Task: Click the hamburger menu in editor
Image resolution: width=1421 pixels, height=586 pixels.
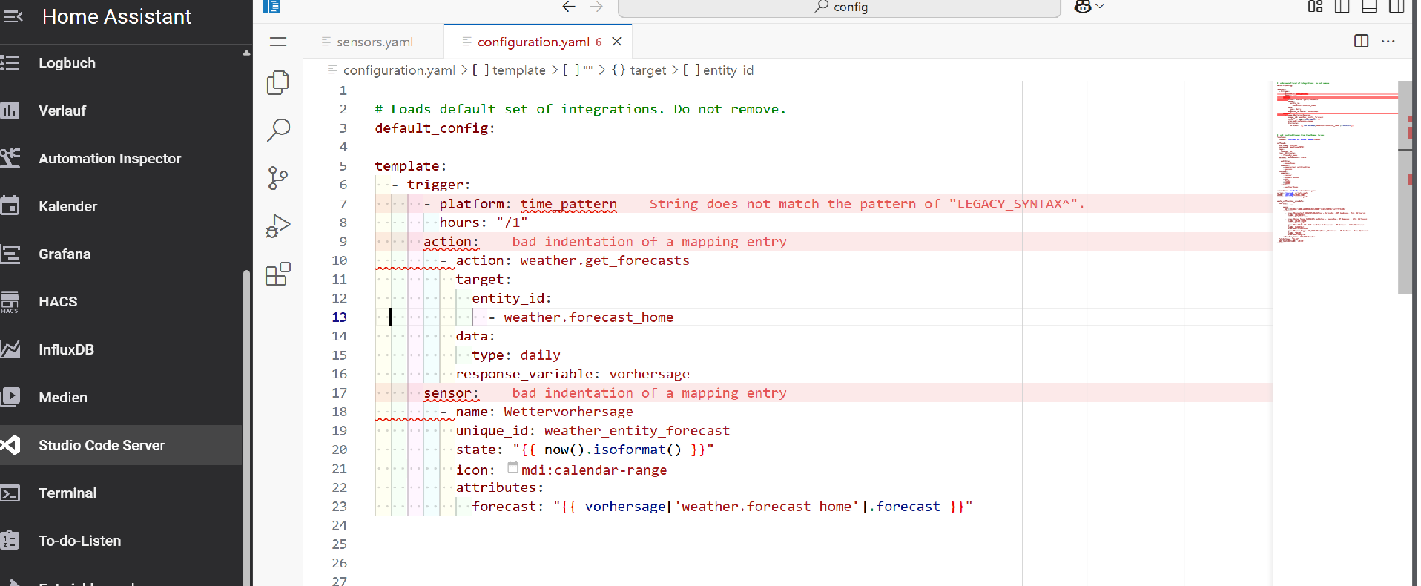Action: [278, 42]
